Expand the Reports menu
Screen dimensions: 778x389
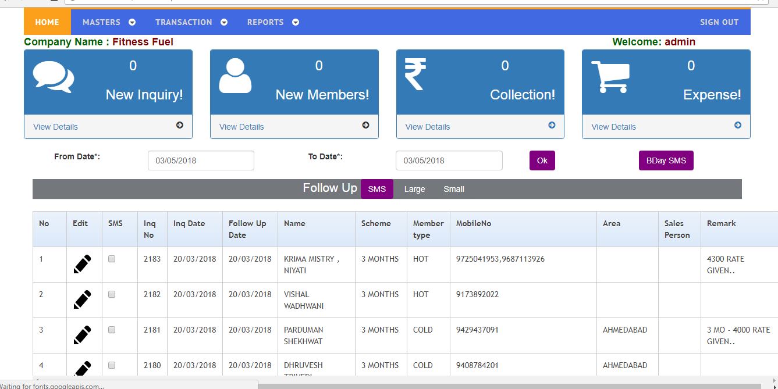coord(272,22)
